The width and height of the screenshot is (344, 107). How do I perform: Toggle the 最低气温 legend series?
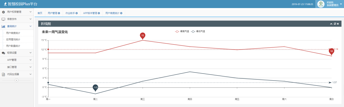click(198, 32)
